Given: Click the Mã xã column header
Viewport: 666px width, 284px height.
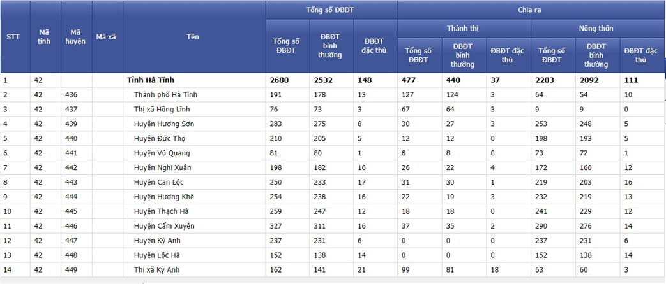Looking at the screenshot, I should [106, 37].
